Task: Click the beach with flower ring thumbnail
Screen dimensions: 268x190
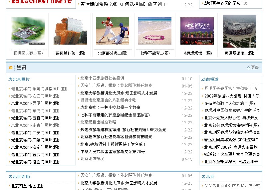Action: (x=155, y=31)
